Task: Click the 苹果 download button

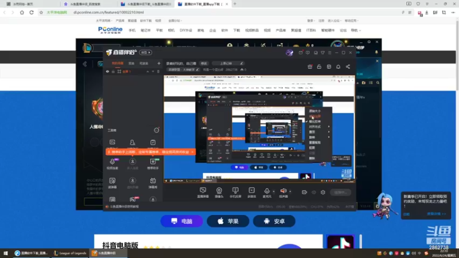Action: [228, 221]
